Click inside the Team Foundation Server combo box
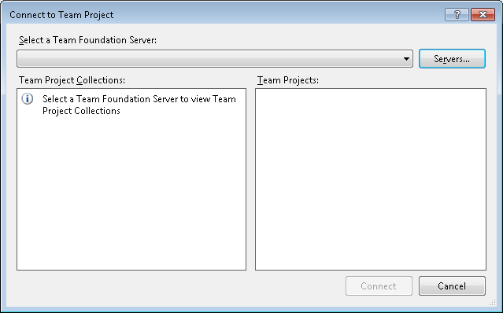 215,59
